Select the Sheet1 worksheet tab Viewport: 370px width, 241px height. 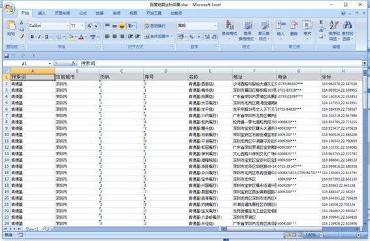point(31,229)
